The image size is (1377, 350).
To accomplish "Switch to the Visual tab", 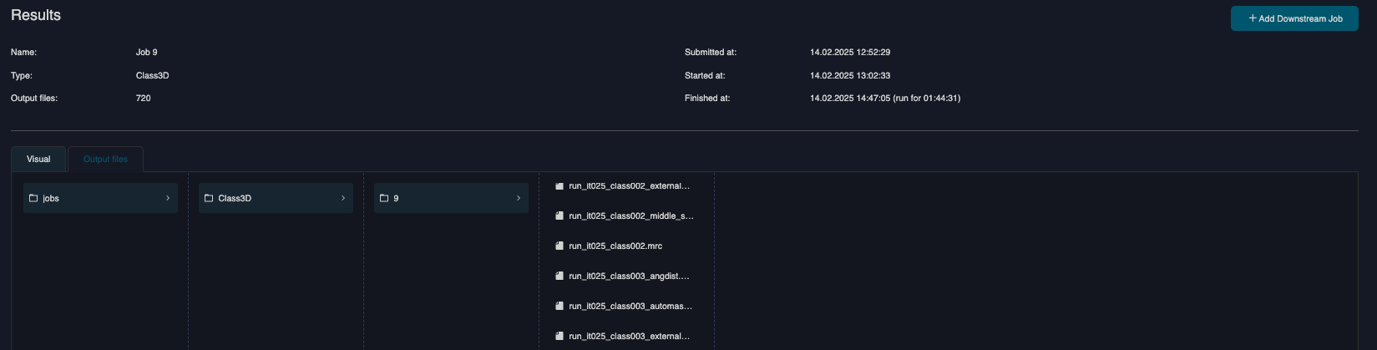I will pyautogui.click(x=38, y=159).
